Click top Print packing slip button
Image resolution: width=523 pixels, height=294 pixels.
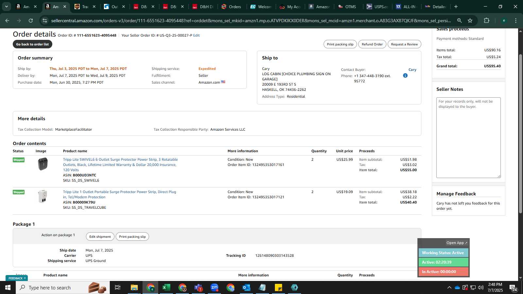pos(340,44)
